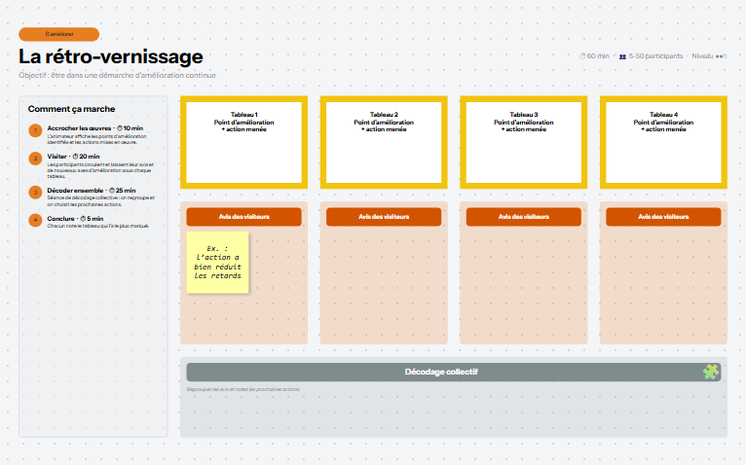Click the Tableau 4 Point d'amélioration text
Image resolution: width=746 pixels, height=465 pixels.
tap(663, 123)
